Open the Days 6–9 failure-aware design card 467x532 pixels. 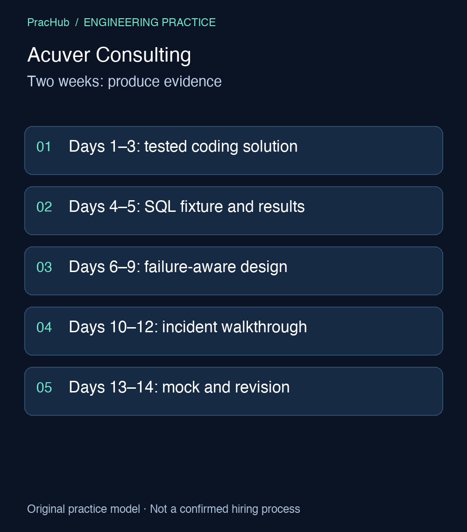233,271
